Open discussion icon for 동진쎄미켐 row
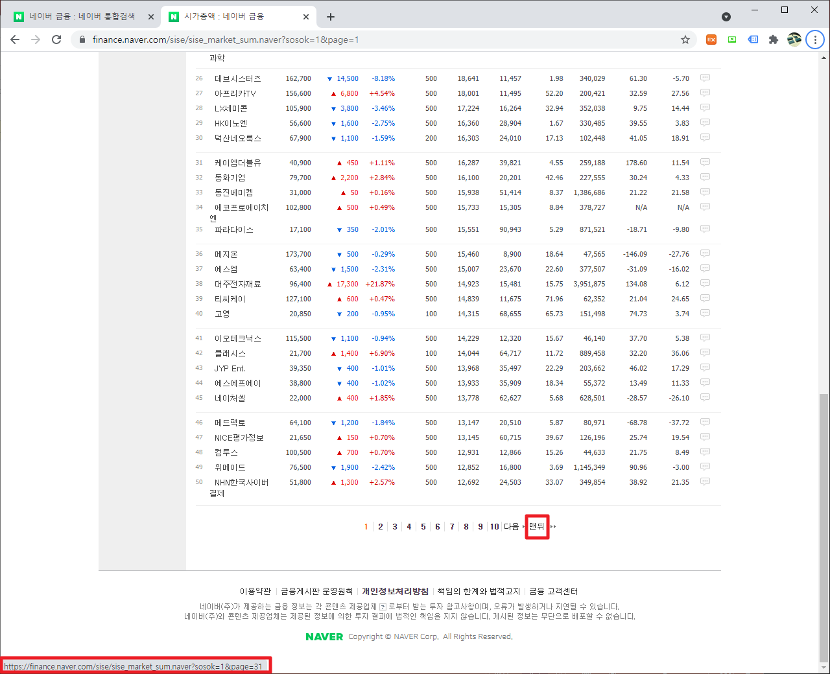 pyautogui.click(x=705, y=192)
